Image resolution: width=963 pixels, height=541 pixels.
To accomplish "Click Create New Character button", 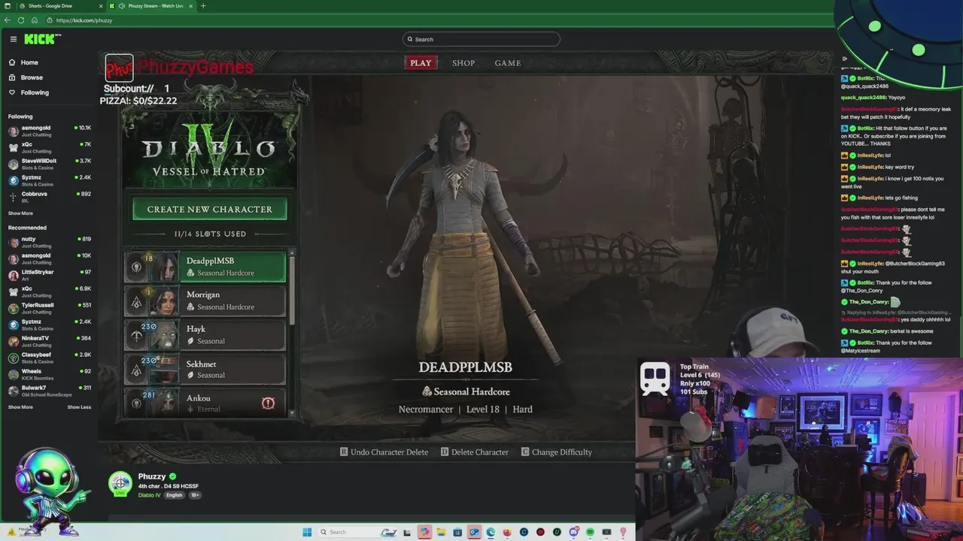I will (x=210, y=209).
